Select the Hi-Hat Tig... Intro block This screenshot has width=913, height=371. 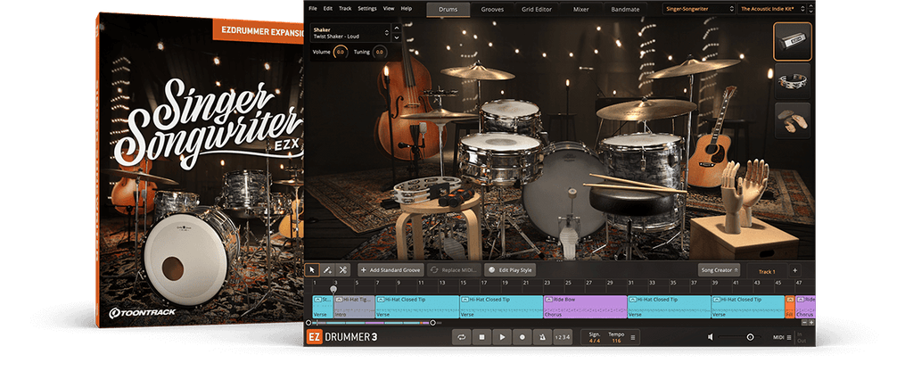(x=354, y=307)
